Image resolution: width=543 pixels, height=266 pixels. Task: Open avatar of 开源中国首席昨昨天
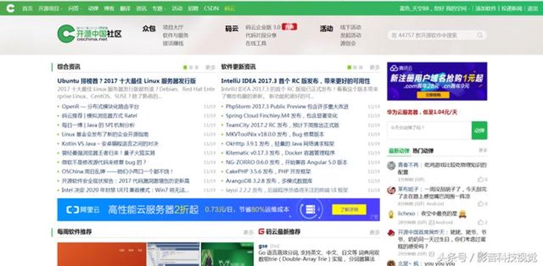392,233
